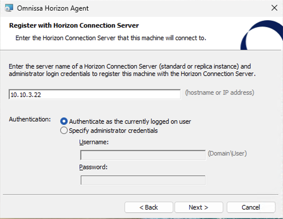This screenshot has width=283, height=219.
Task: Click the Omnissa Horizon Agent window title
Action: [x=53, y=8]
